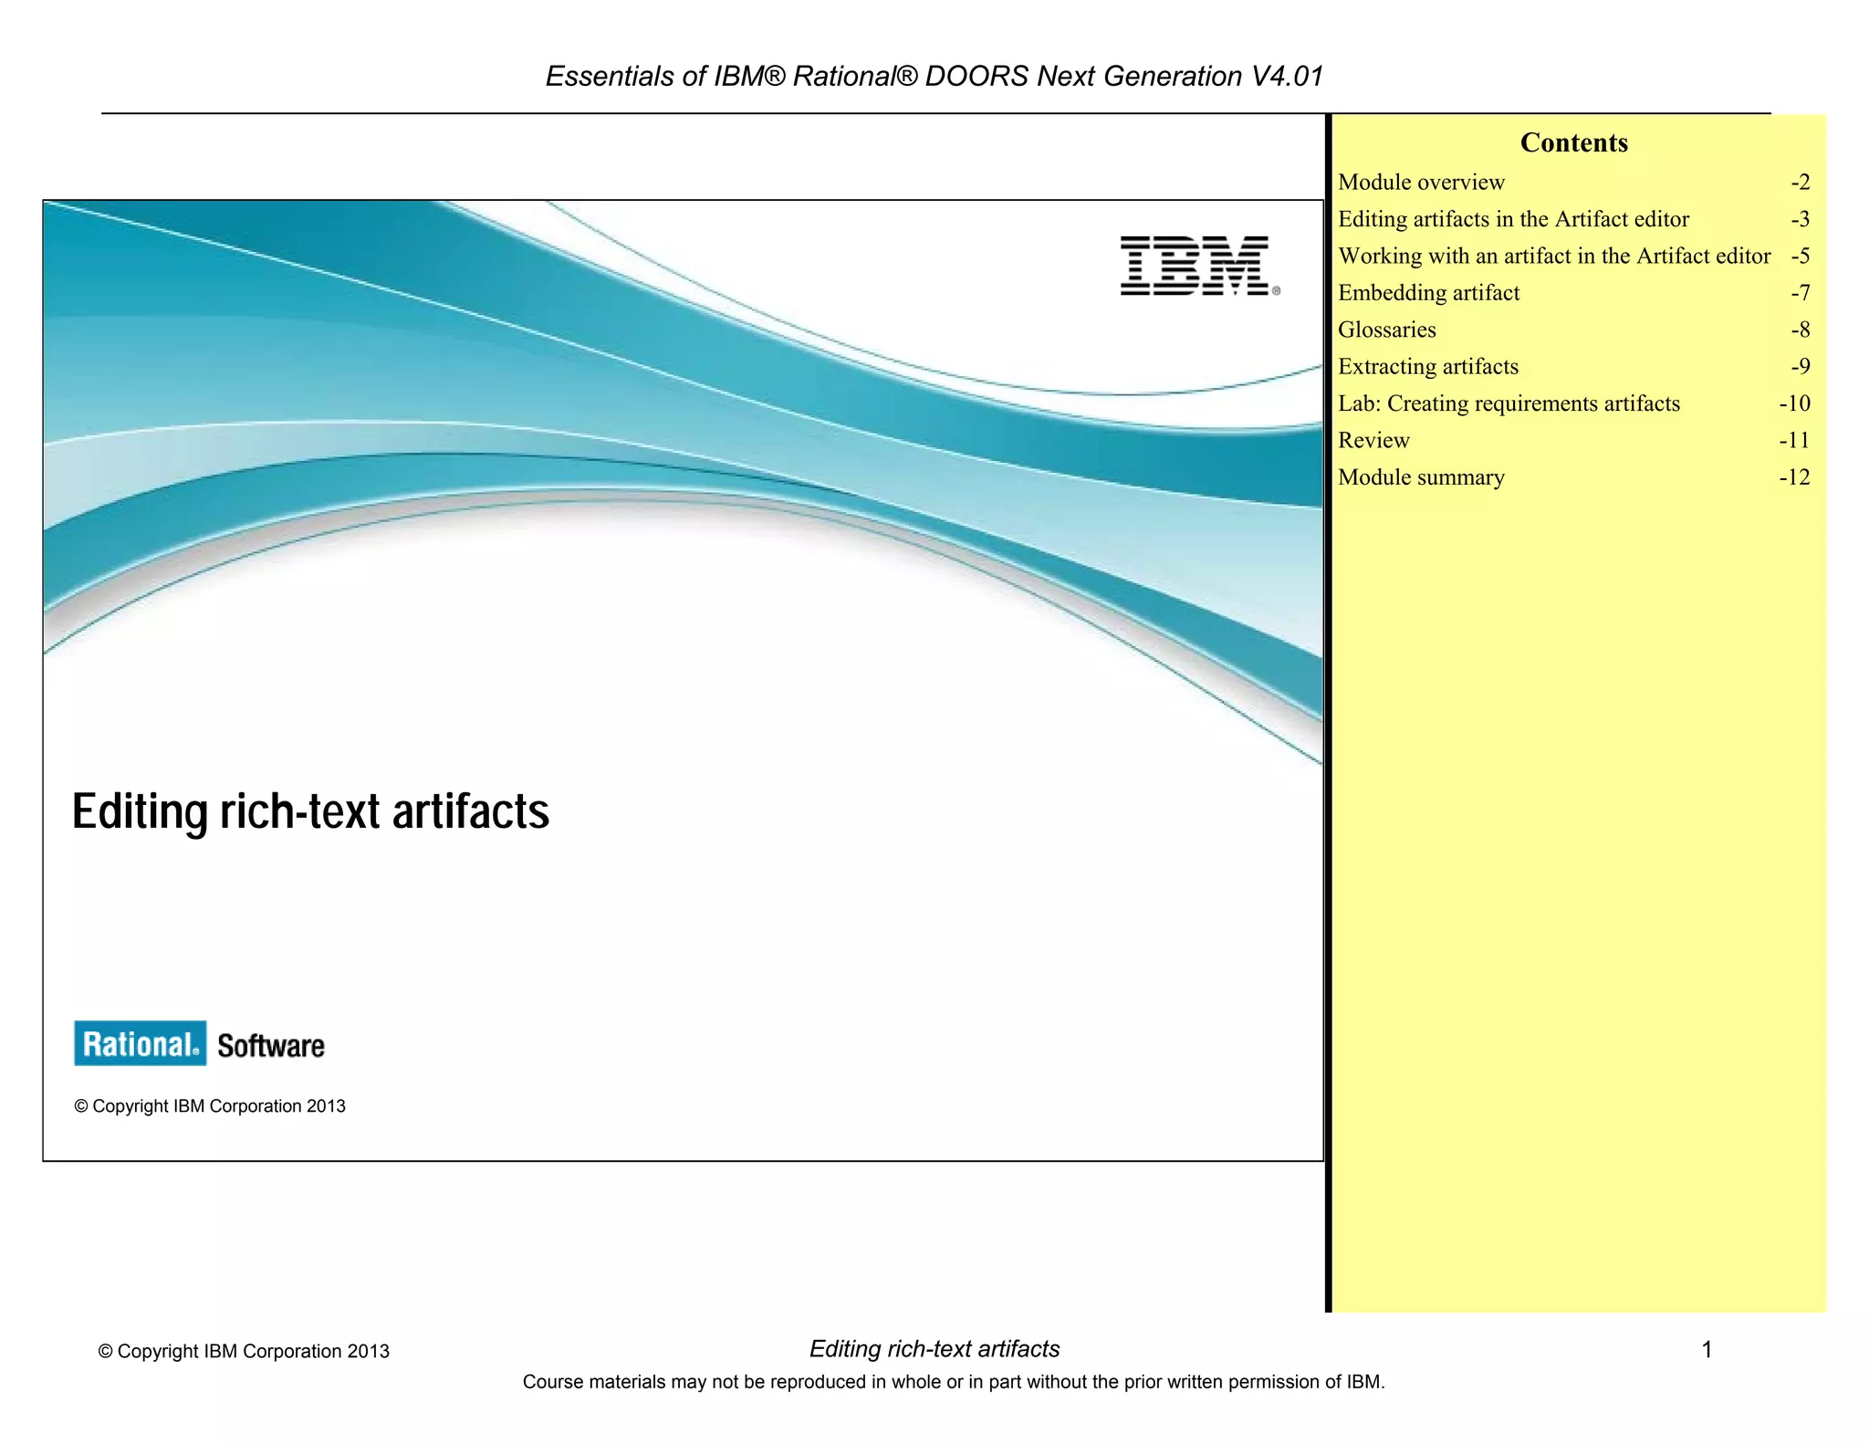Go to the Extracting artifacts section
Viewport: 1869px width, 1444px height.
point(1427,367)
